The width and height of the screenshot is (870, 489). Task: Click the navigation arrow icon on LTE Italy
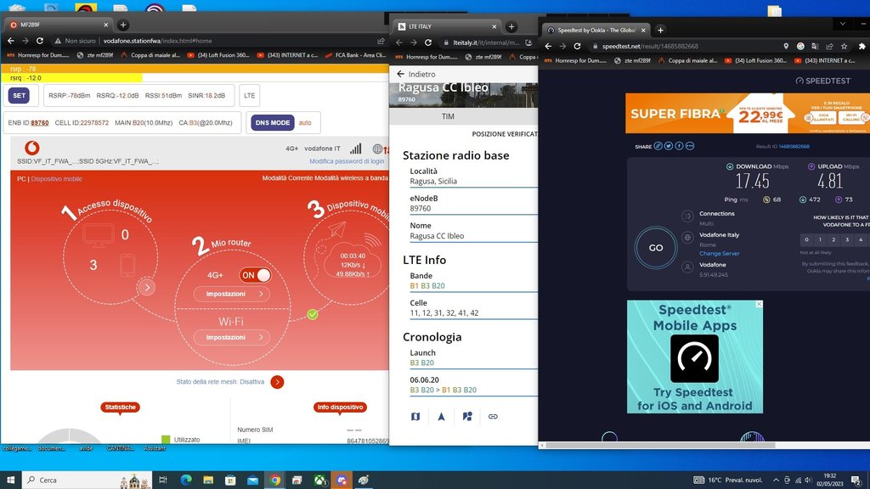[441, 416]
